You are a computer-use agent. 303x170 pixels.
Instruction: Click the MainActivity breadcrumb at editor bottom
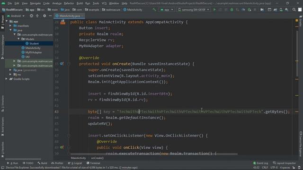tap(78, 158)
